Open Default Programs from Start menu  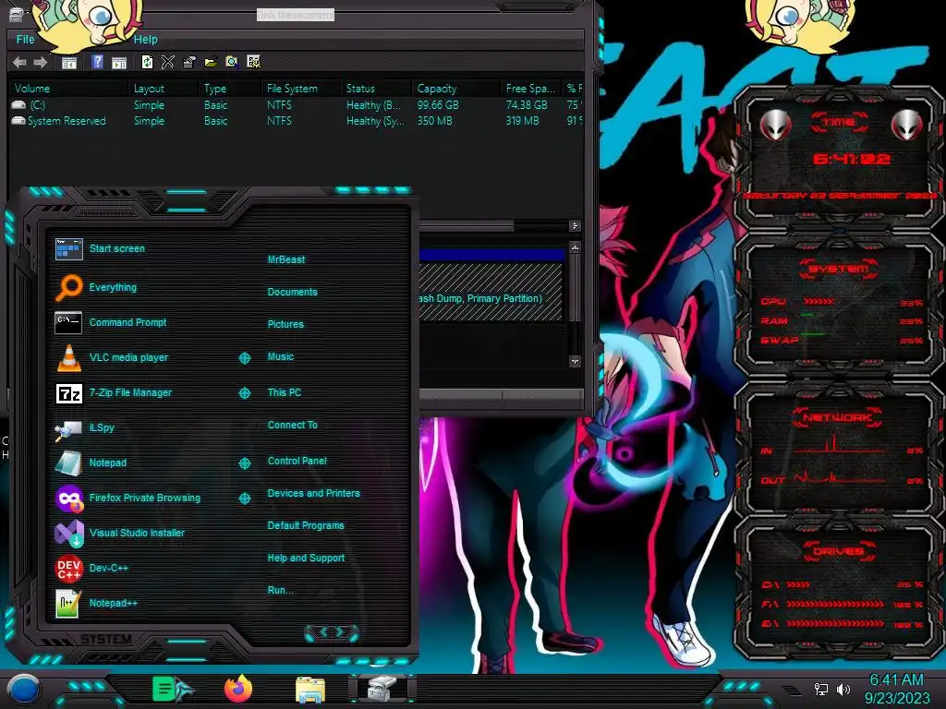pyautogui.click(x=306, y=525)
